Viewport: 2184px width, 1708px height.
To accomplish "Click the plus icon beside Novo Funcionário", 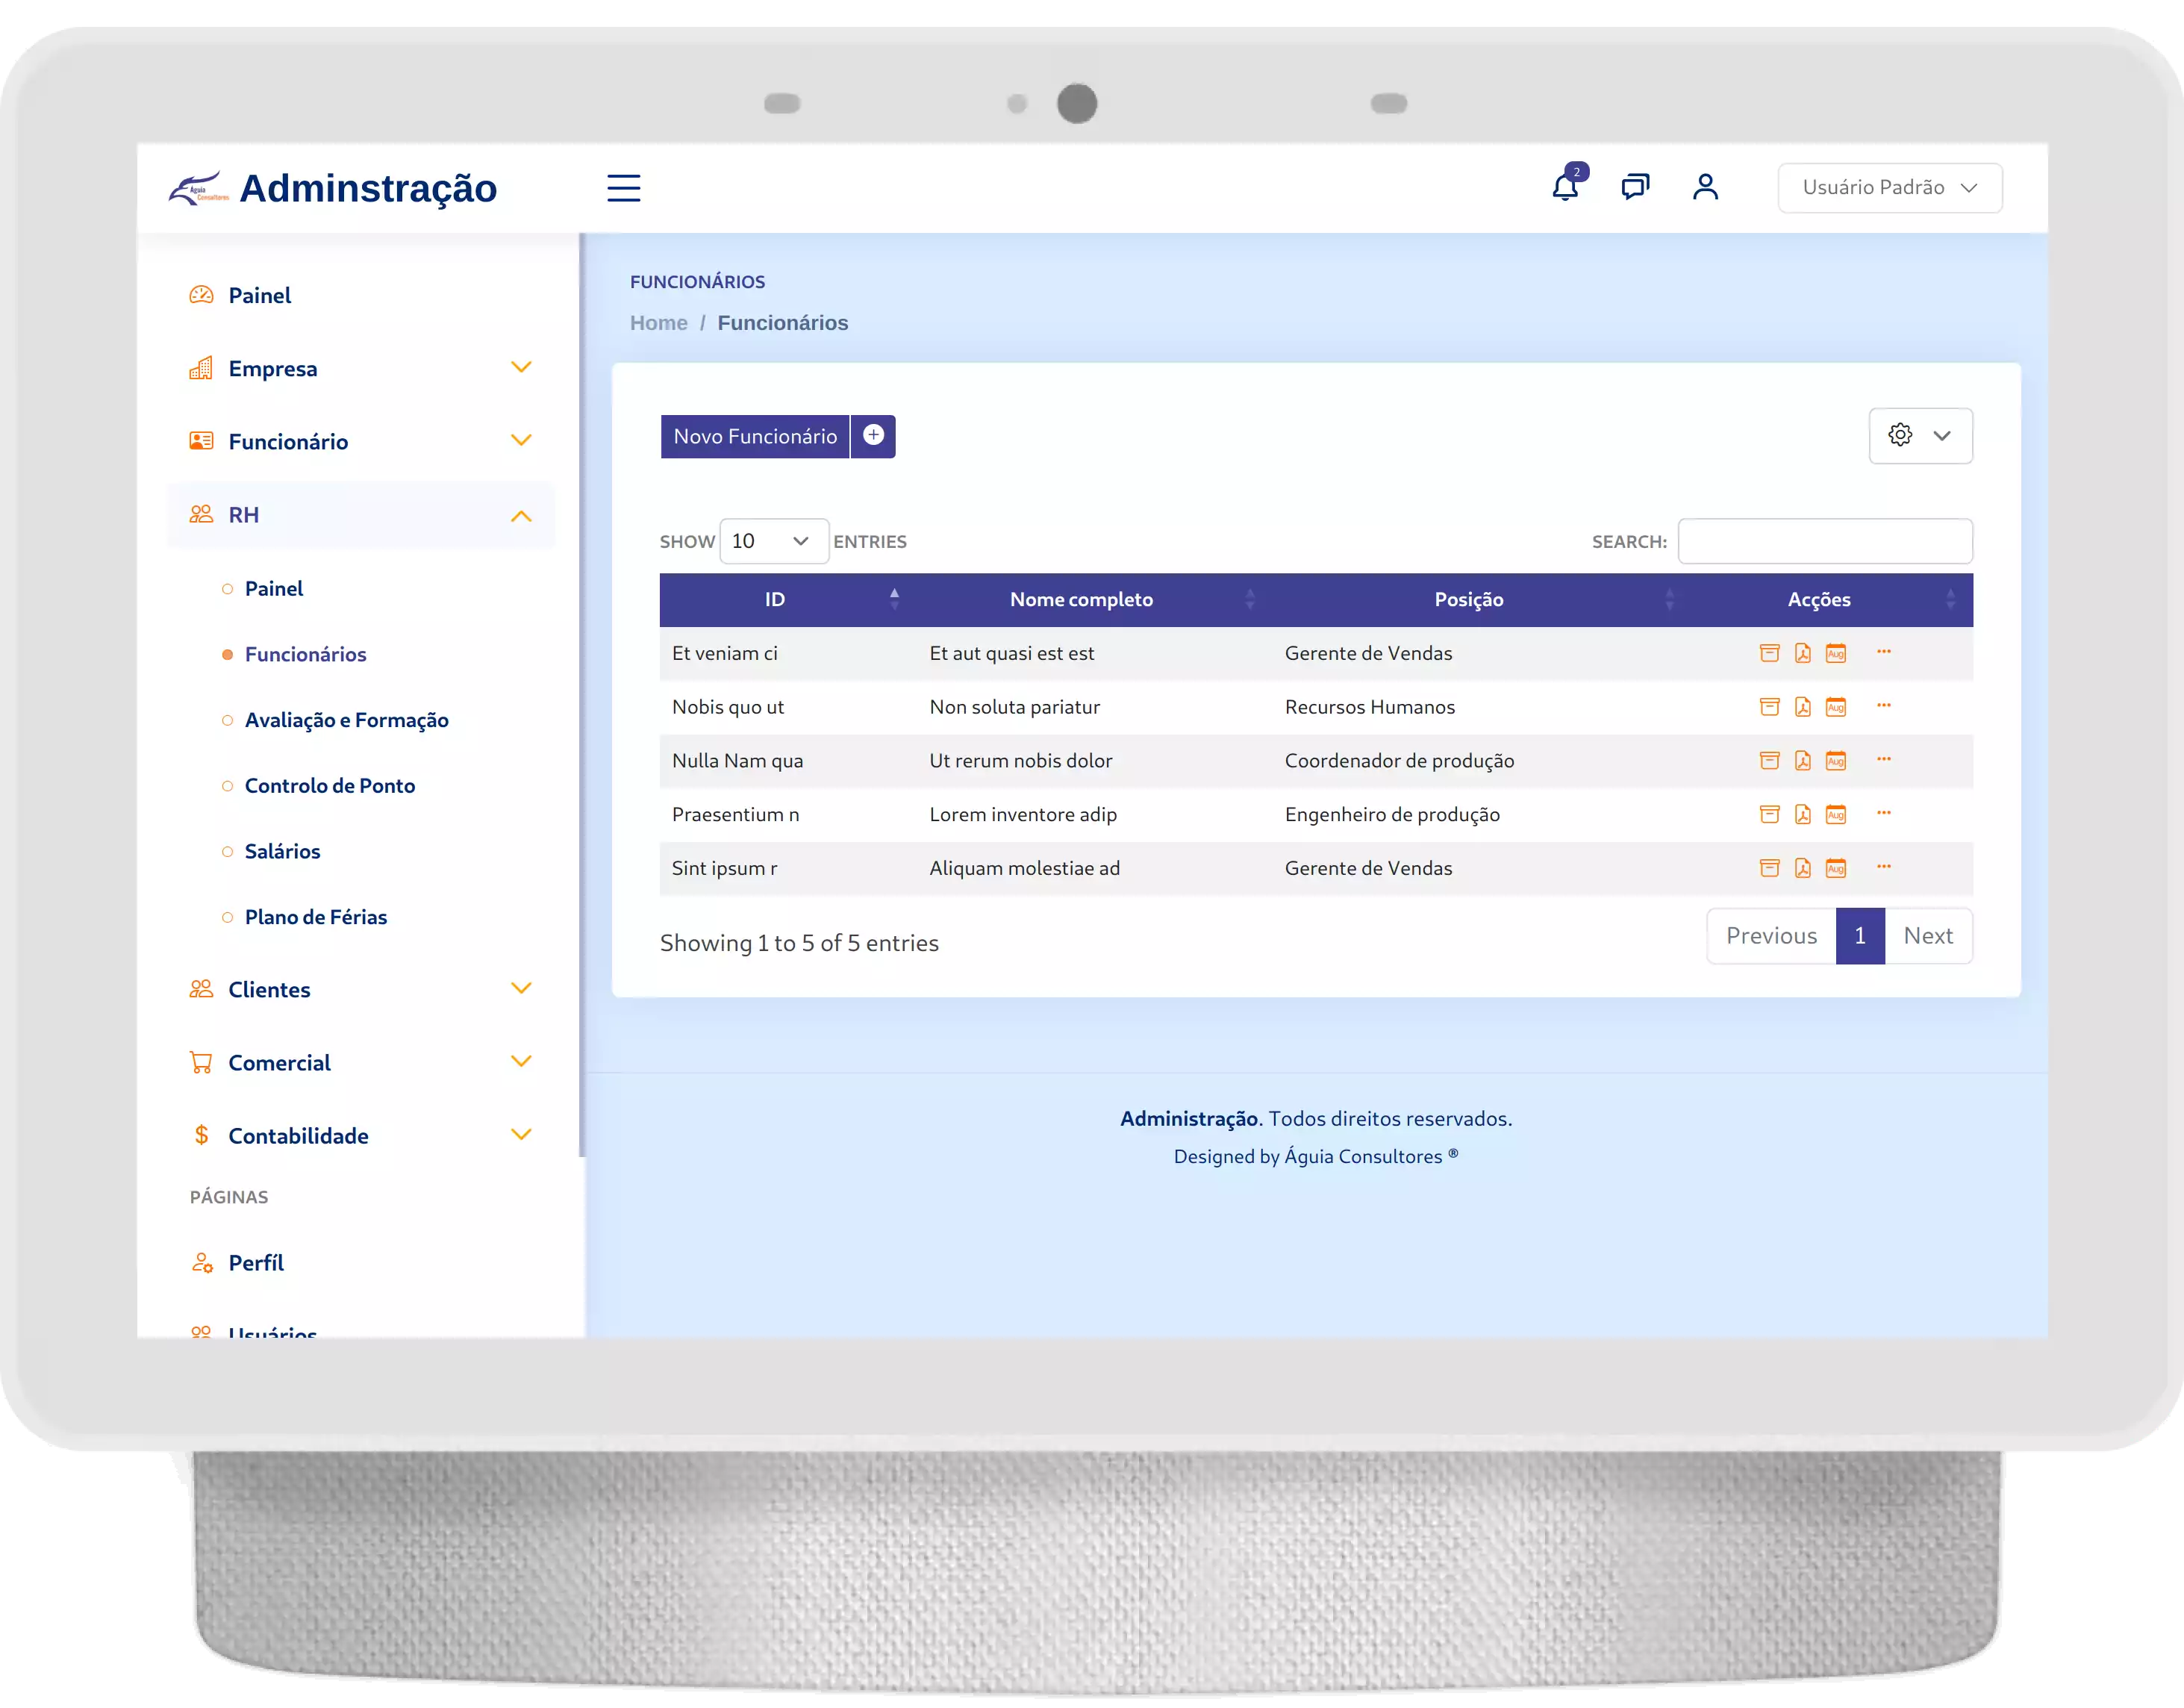I will pyautogui.click(x=873, y=436).
